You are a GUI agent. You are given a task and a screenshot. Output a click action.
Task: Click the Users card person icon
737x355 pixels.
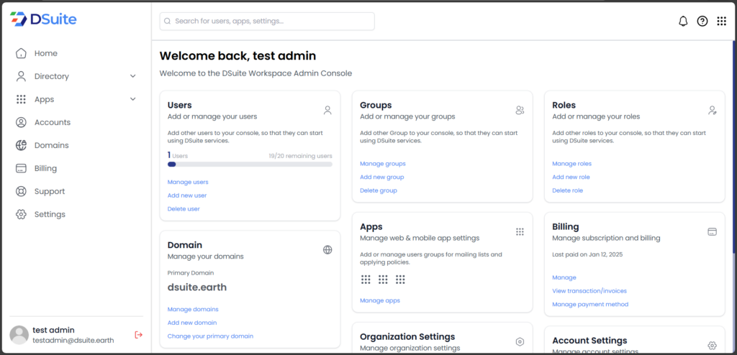[327, 110]
